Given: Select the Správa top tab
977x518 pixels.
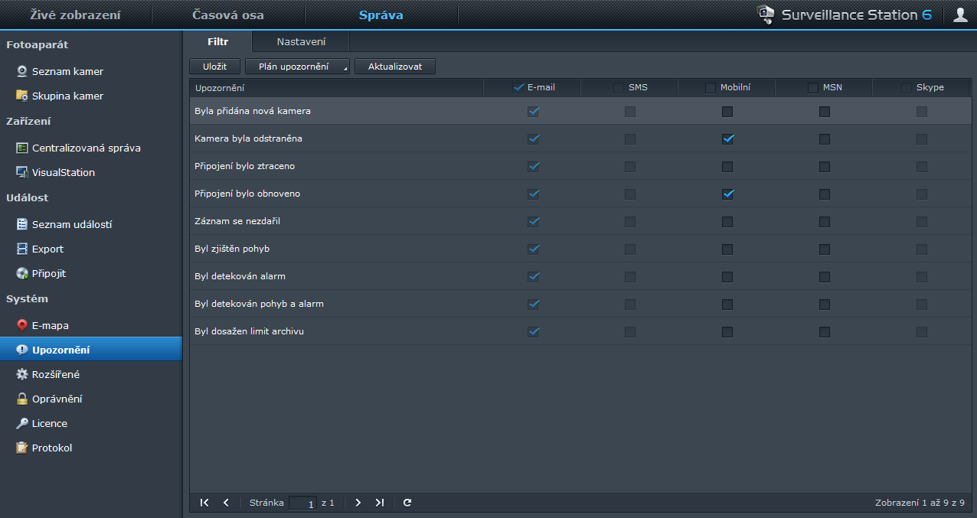Looking at the screenshot, I should pos(381,15).
